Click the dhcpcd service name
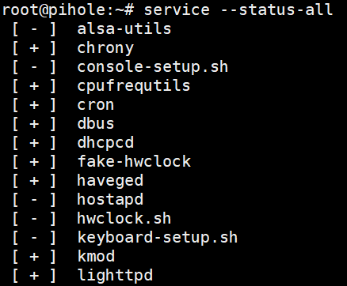The width and height of the screenshot is (347, 286). point(105,144)
